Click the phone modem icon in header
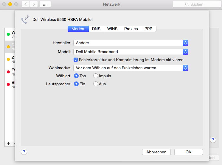This screenshot has height=165, width=222. pos(25,20)
